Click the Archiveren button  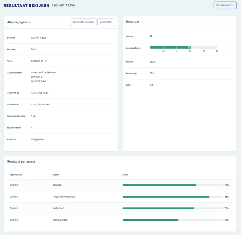click(106, 22)
